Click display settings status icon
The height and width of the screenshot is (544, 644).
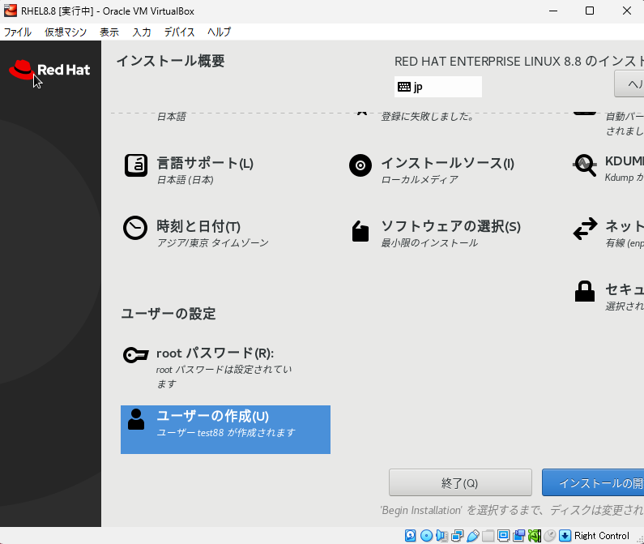(503, 535)
